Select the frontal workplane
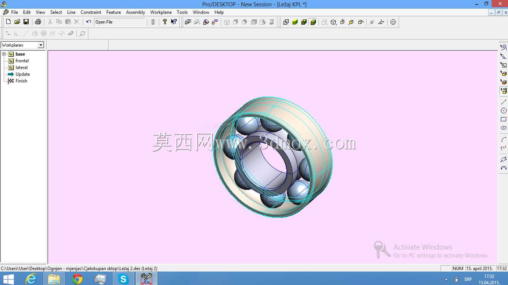Screen dimensions: 508x285 pos(22,61)
